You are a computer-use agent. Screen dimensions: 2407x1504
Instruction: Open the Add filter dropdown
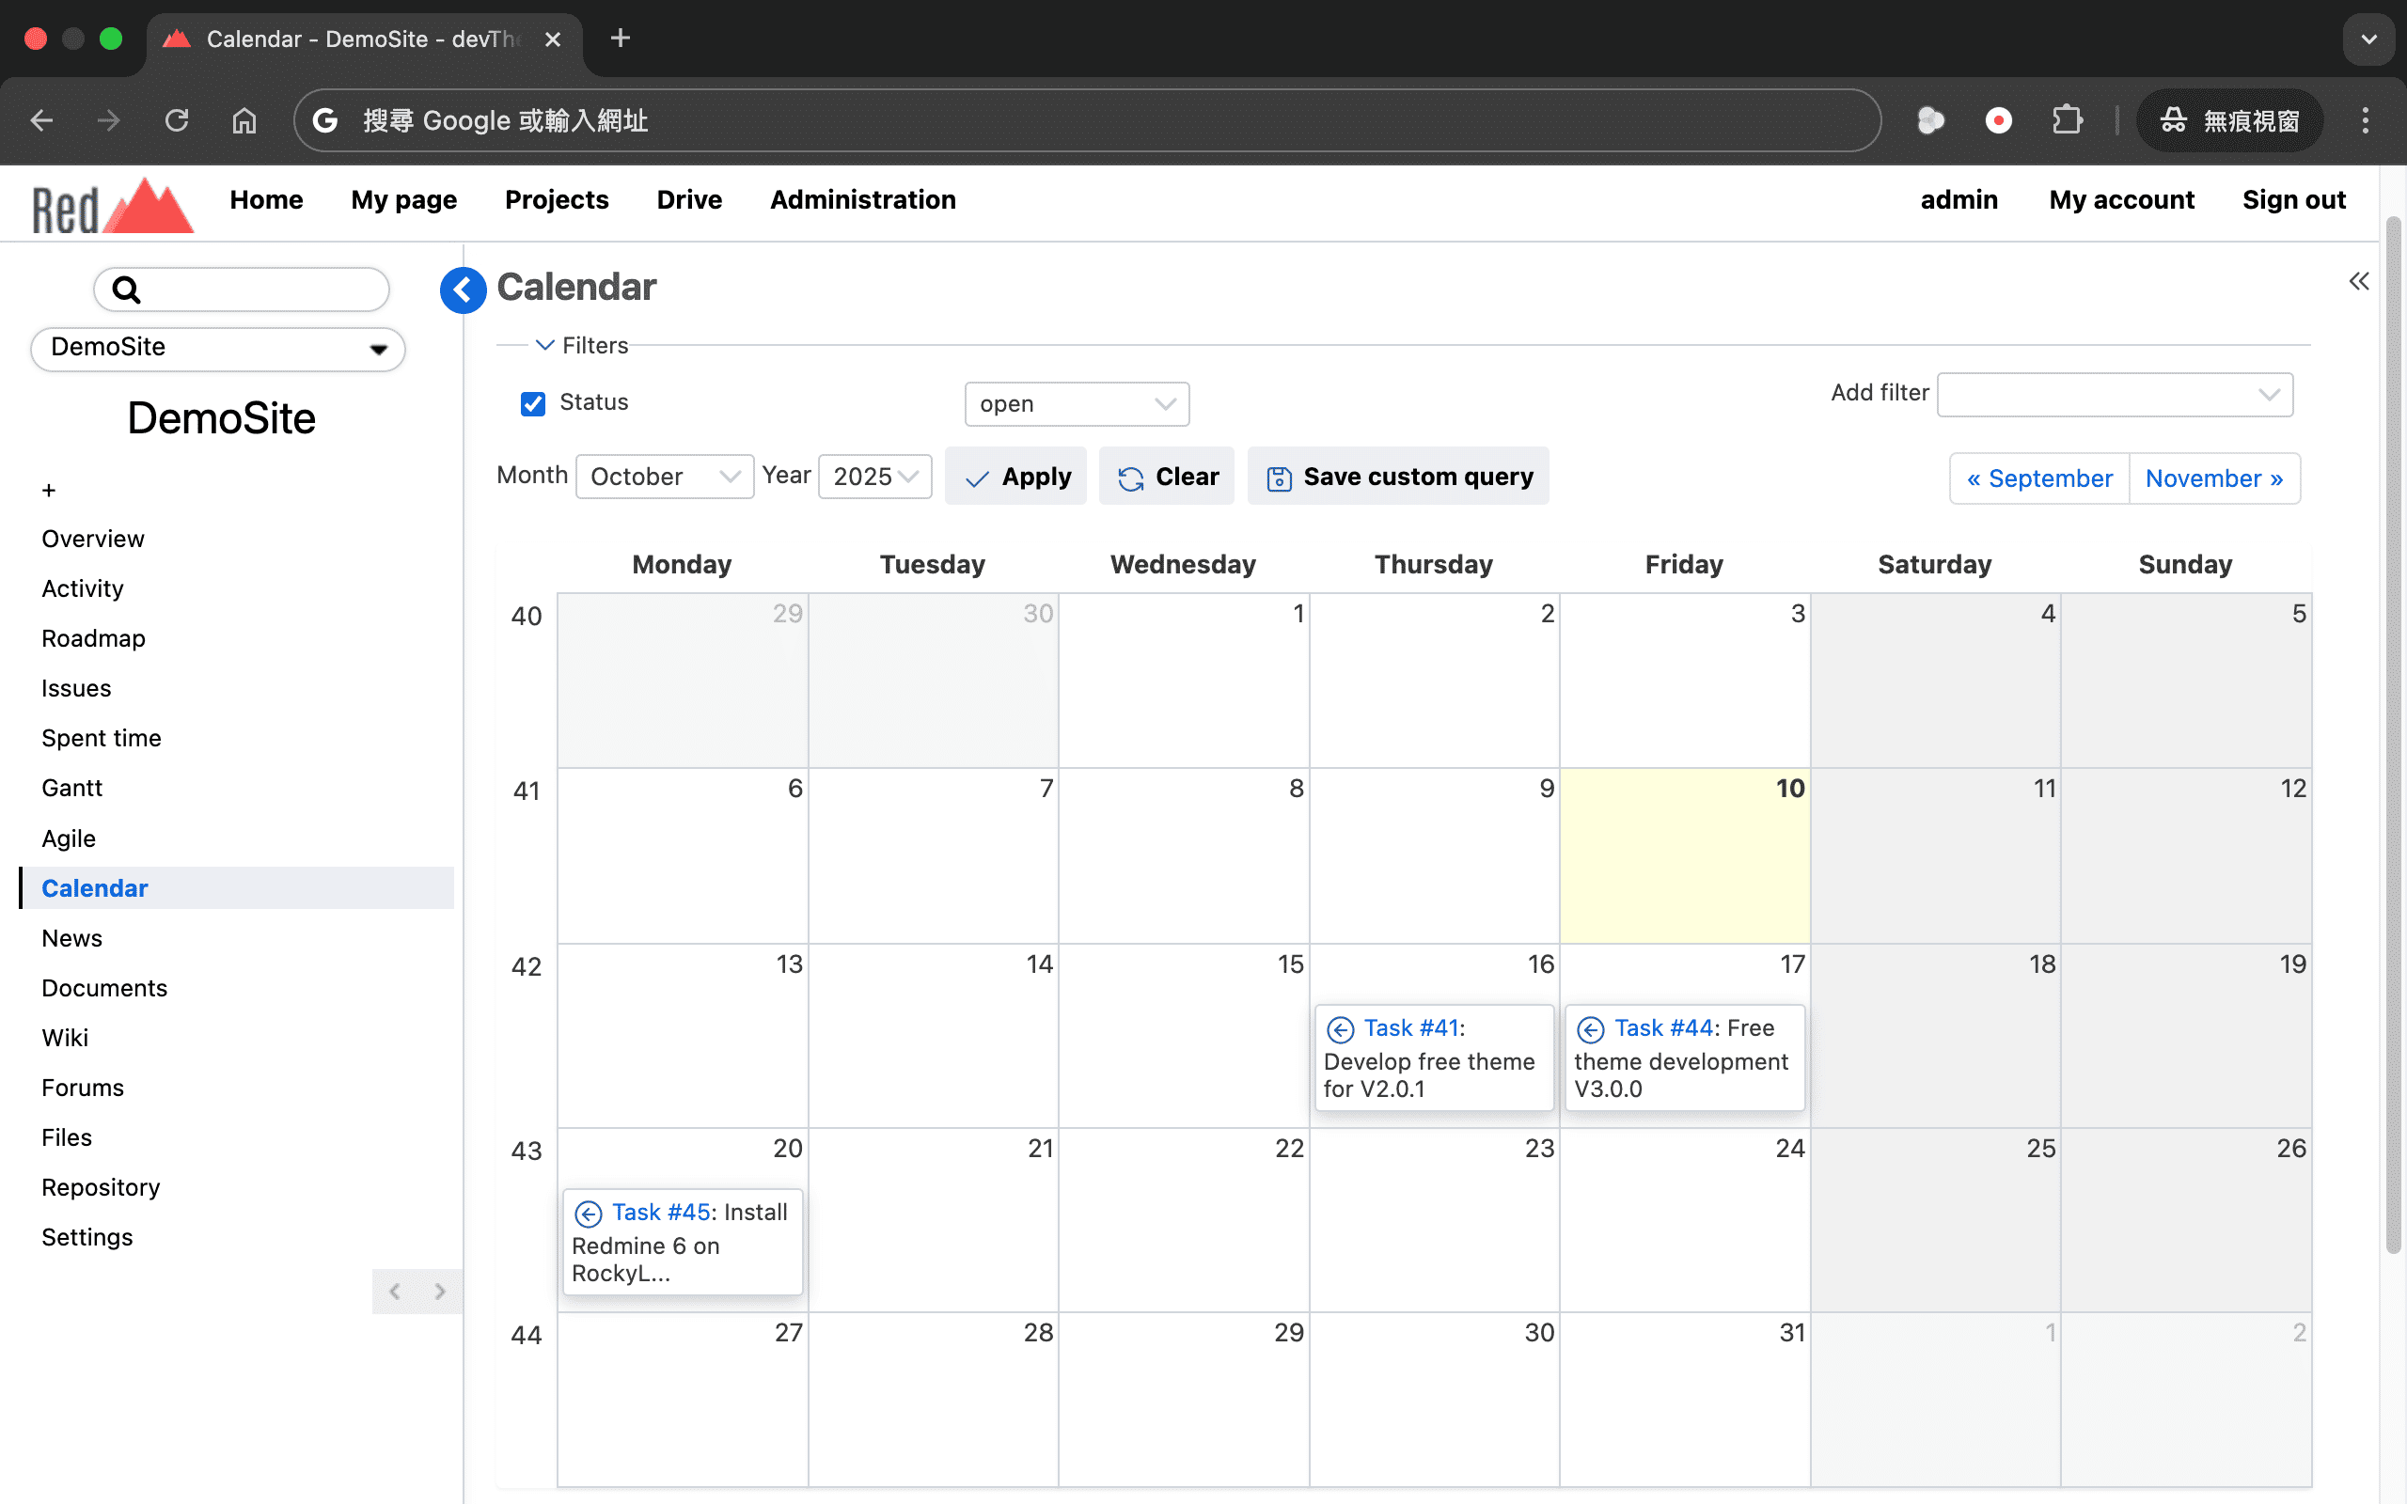pos(2114,395)
